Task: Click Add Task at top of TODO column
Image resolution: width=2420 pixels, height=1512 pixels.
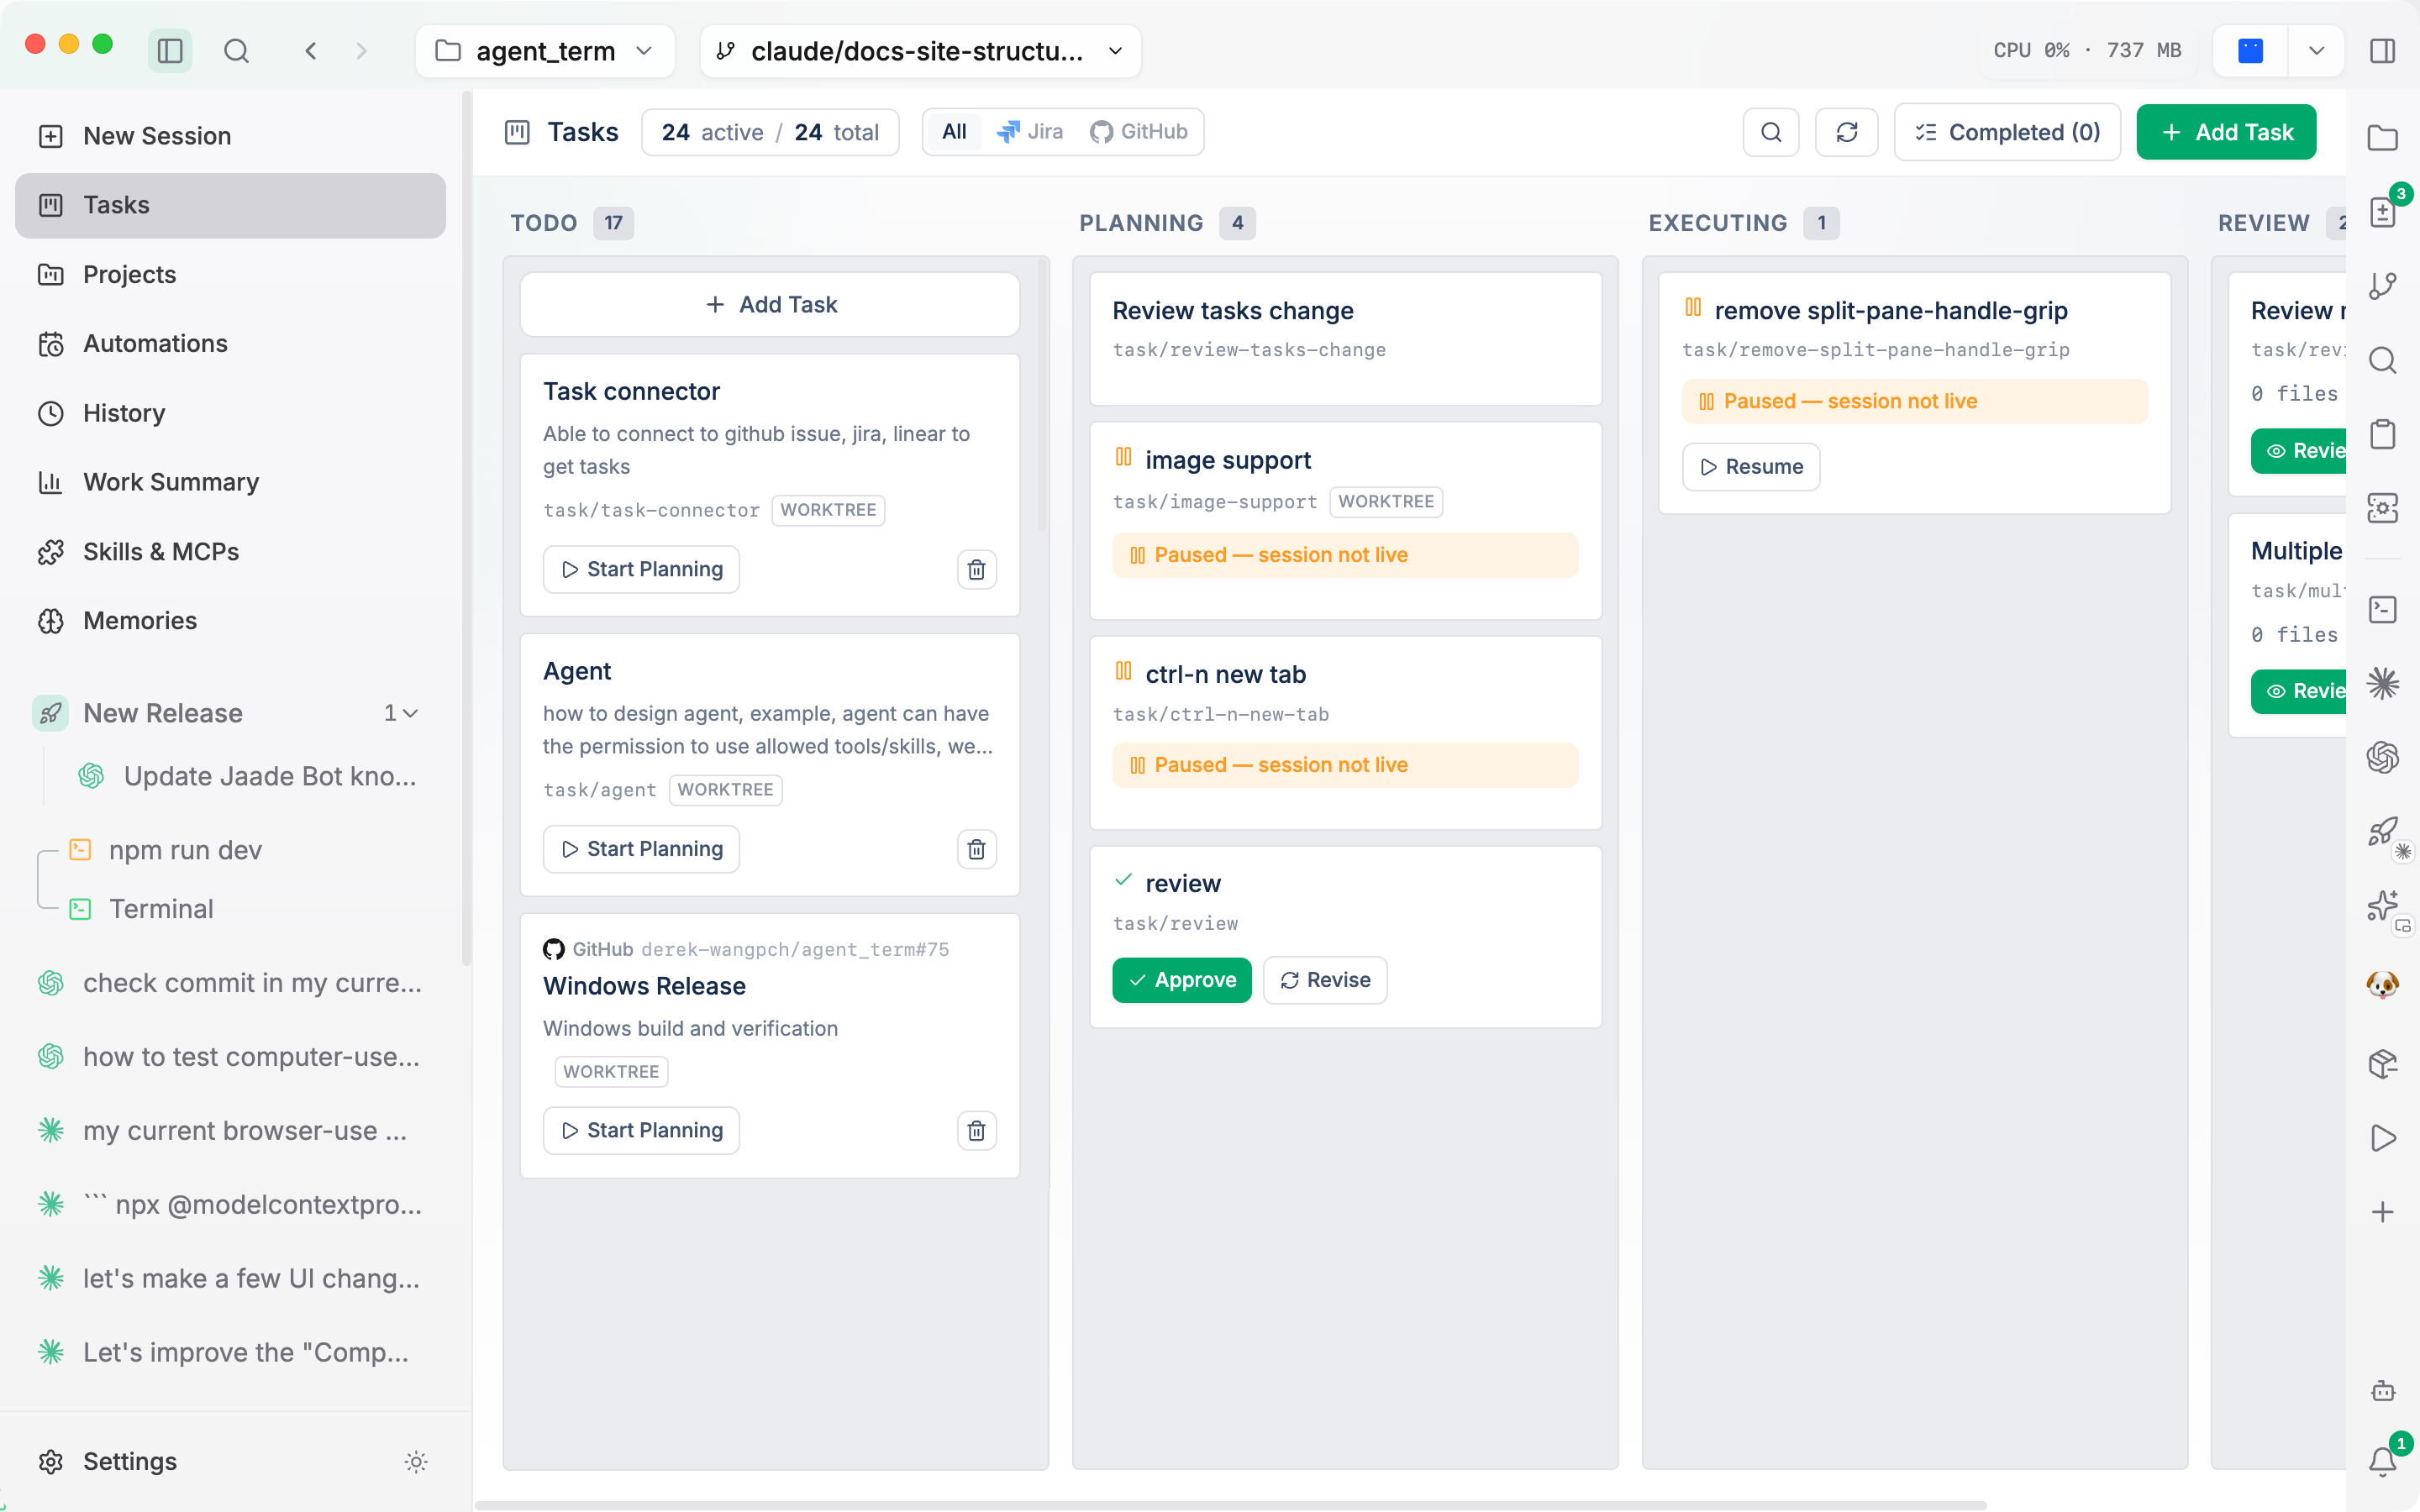Action: coord(770,304)
